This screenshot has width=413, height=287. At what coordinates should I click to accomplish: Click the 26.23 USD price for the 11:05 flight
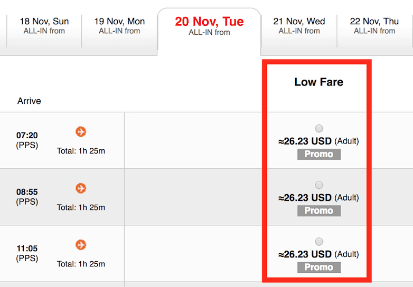[305, 254]
